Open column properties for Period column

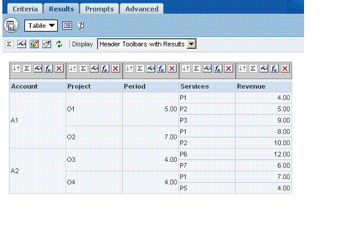click(x=151, y=68)
